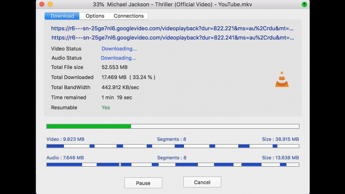
Task: Click the window title showing Thriller YouTube.mkv
Action: (x=172, y=4)
